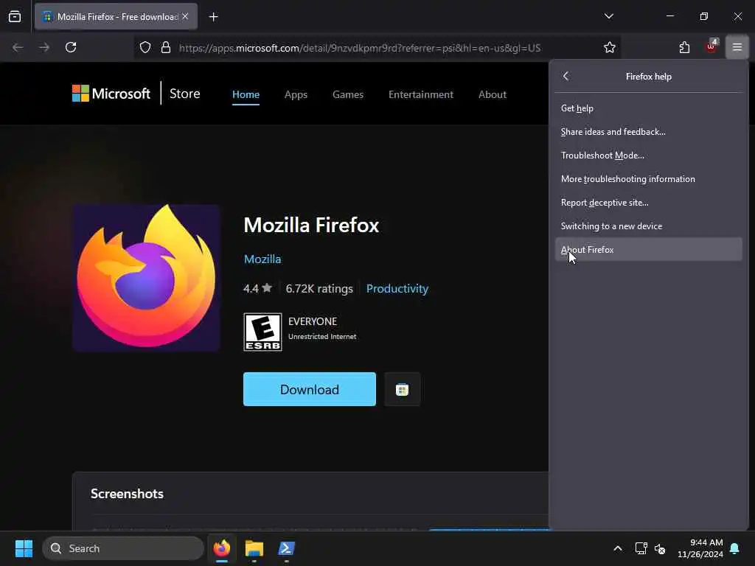Select Get help menu entry
Viewport: 755px width, 566px height.
(x=648, y=108)
